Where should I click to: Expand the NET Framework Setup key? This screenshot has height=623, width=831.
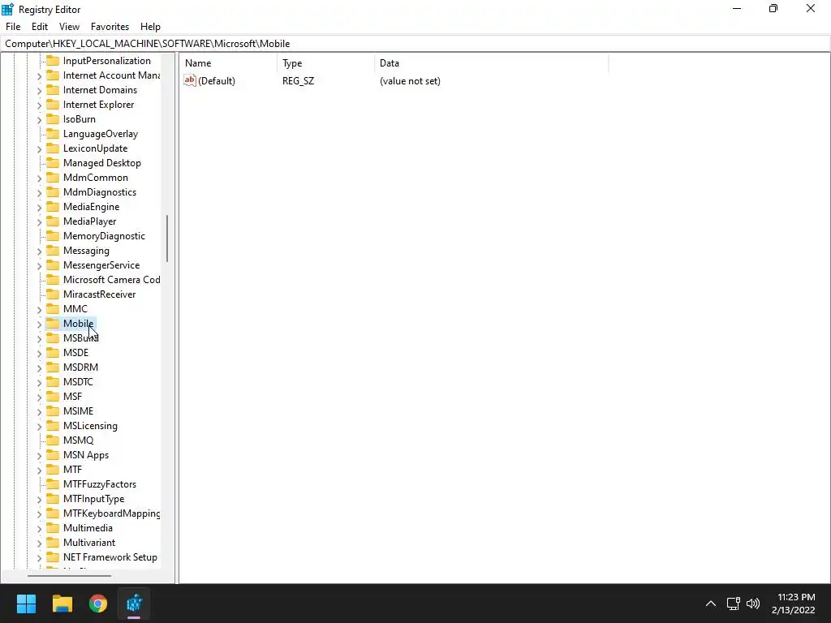39,558
